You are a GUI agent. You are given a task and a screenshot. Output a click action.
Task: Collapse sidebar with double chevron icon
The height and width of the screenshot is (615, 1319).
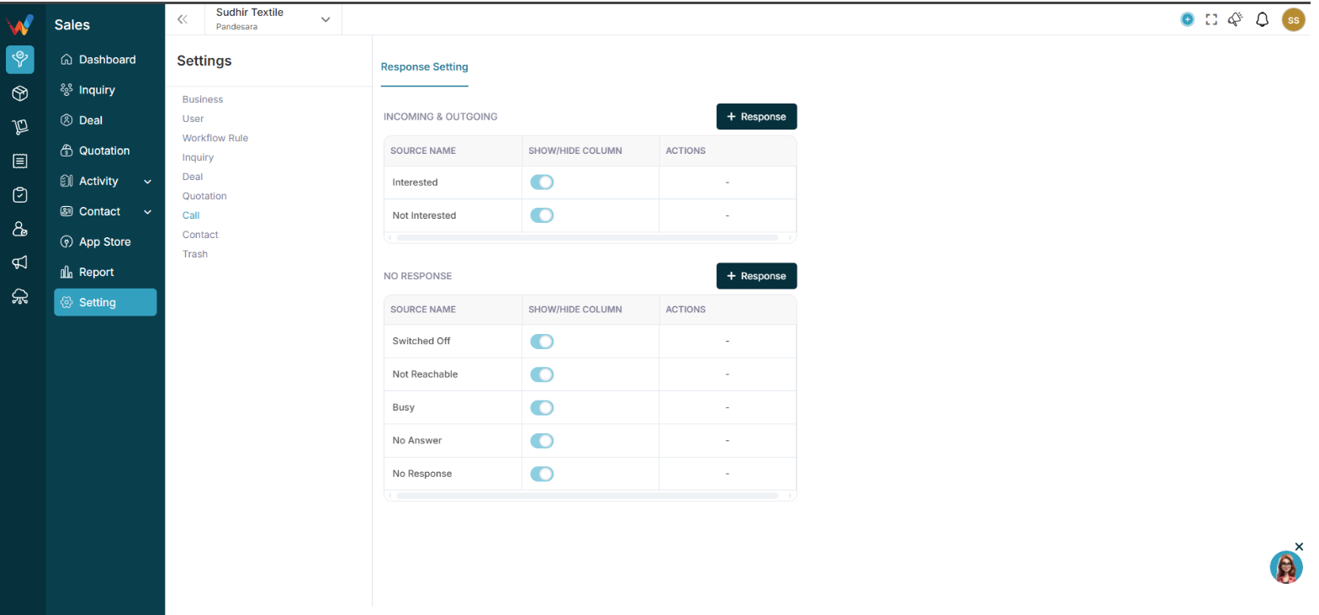point(183,19)
